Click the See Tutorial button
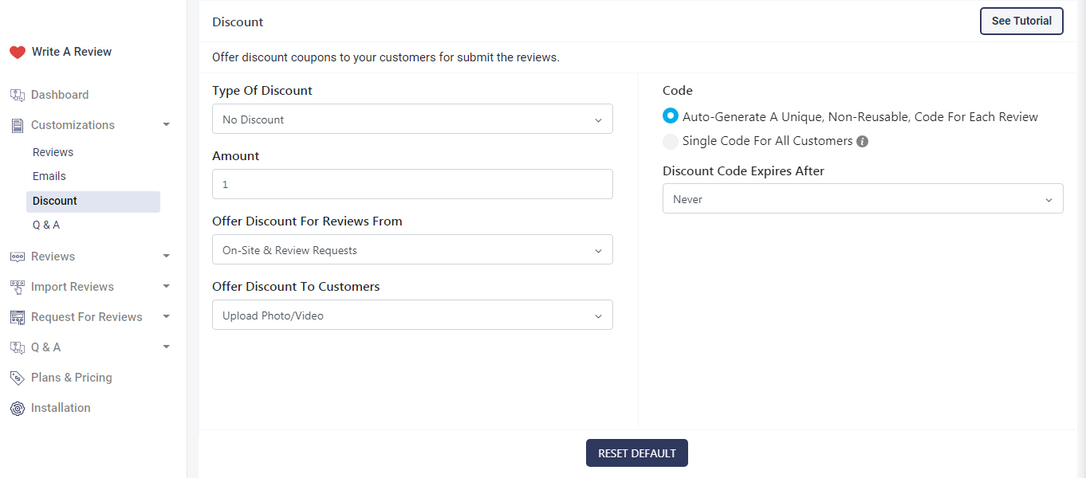The height and width of the screenshot is (478, 1086). 1021,22
